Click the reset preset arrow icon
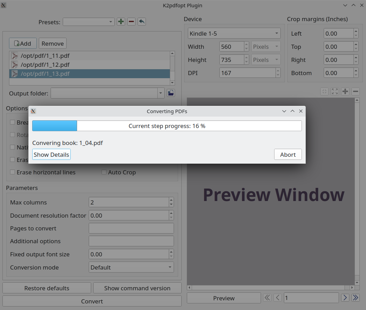Viewport: 366px width, 310px height. pyautogui.click(x=142, y=22)
